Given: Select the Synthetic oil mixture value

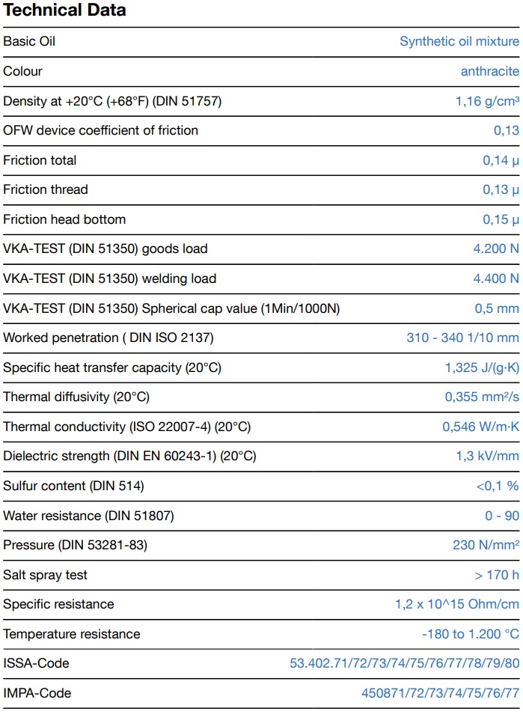Looking at the screenshot, I should (x=459, y=42).
